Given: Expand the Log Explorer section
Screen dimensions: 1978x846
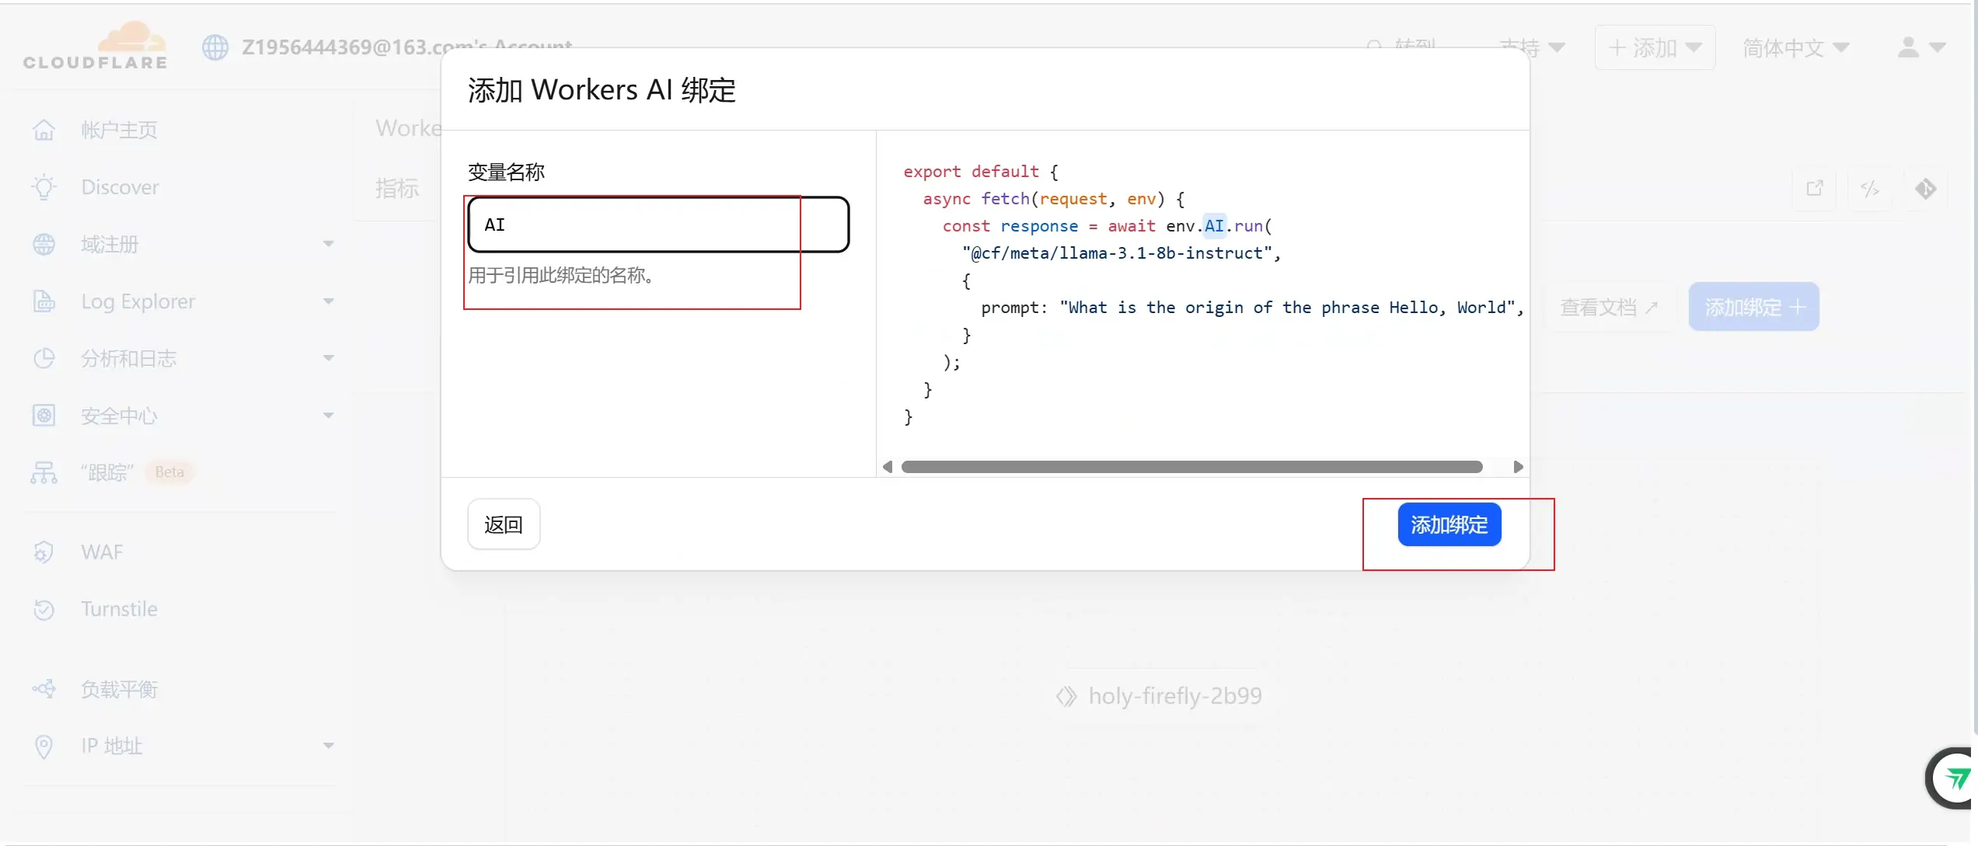Looking at the screenshot, I should pos(183,301).
